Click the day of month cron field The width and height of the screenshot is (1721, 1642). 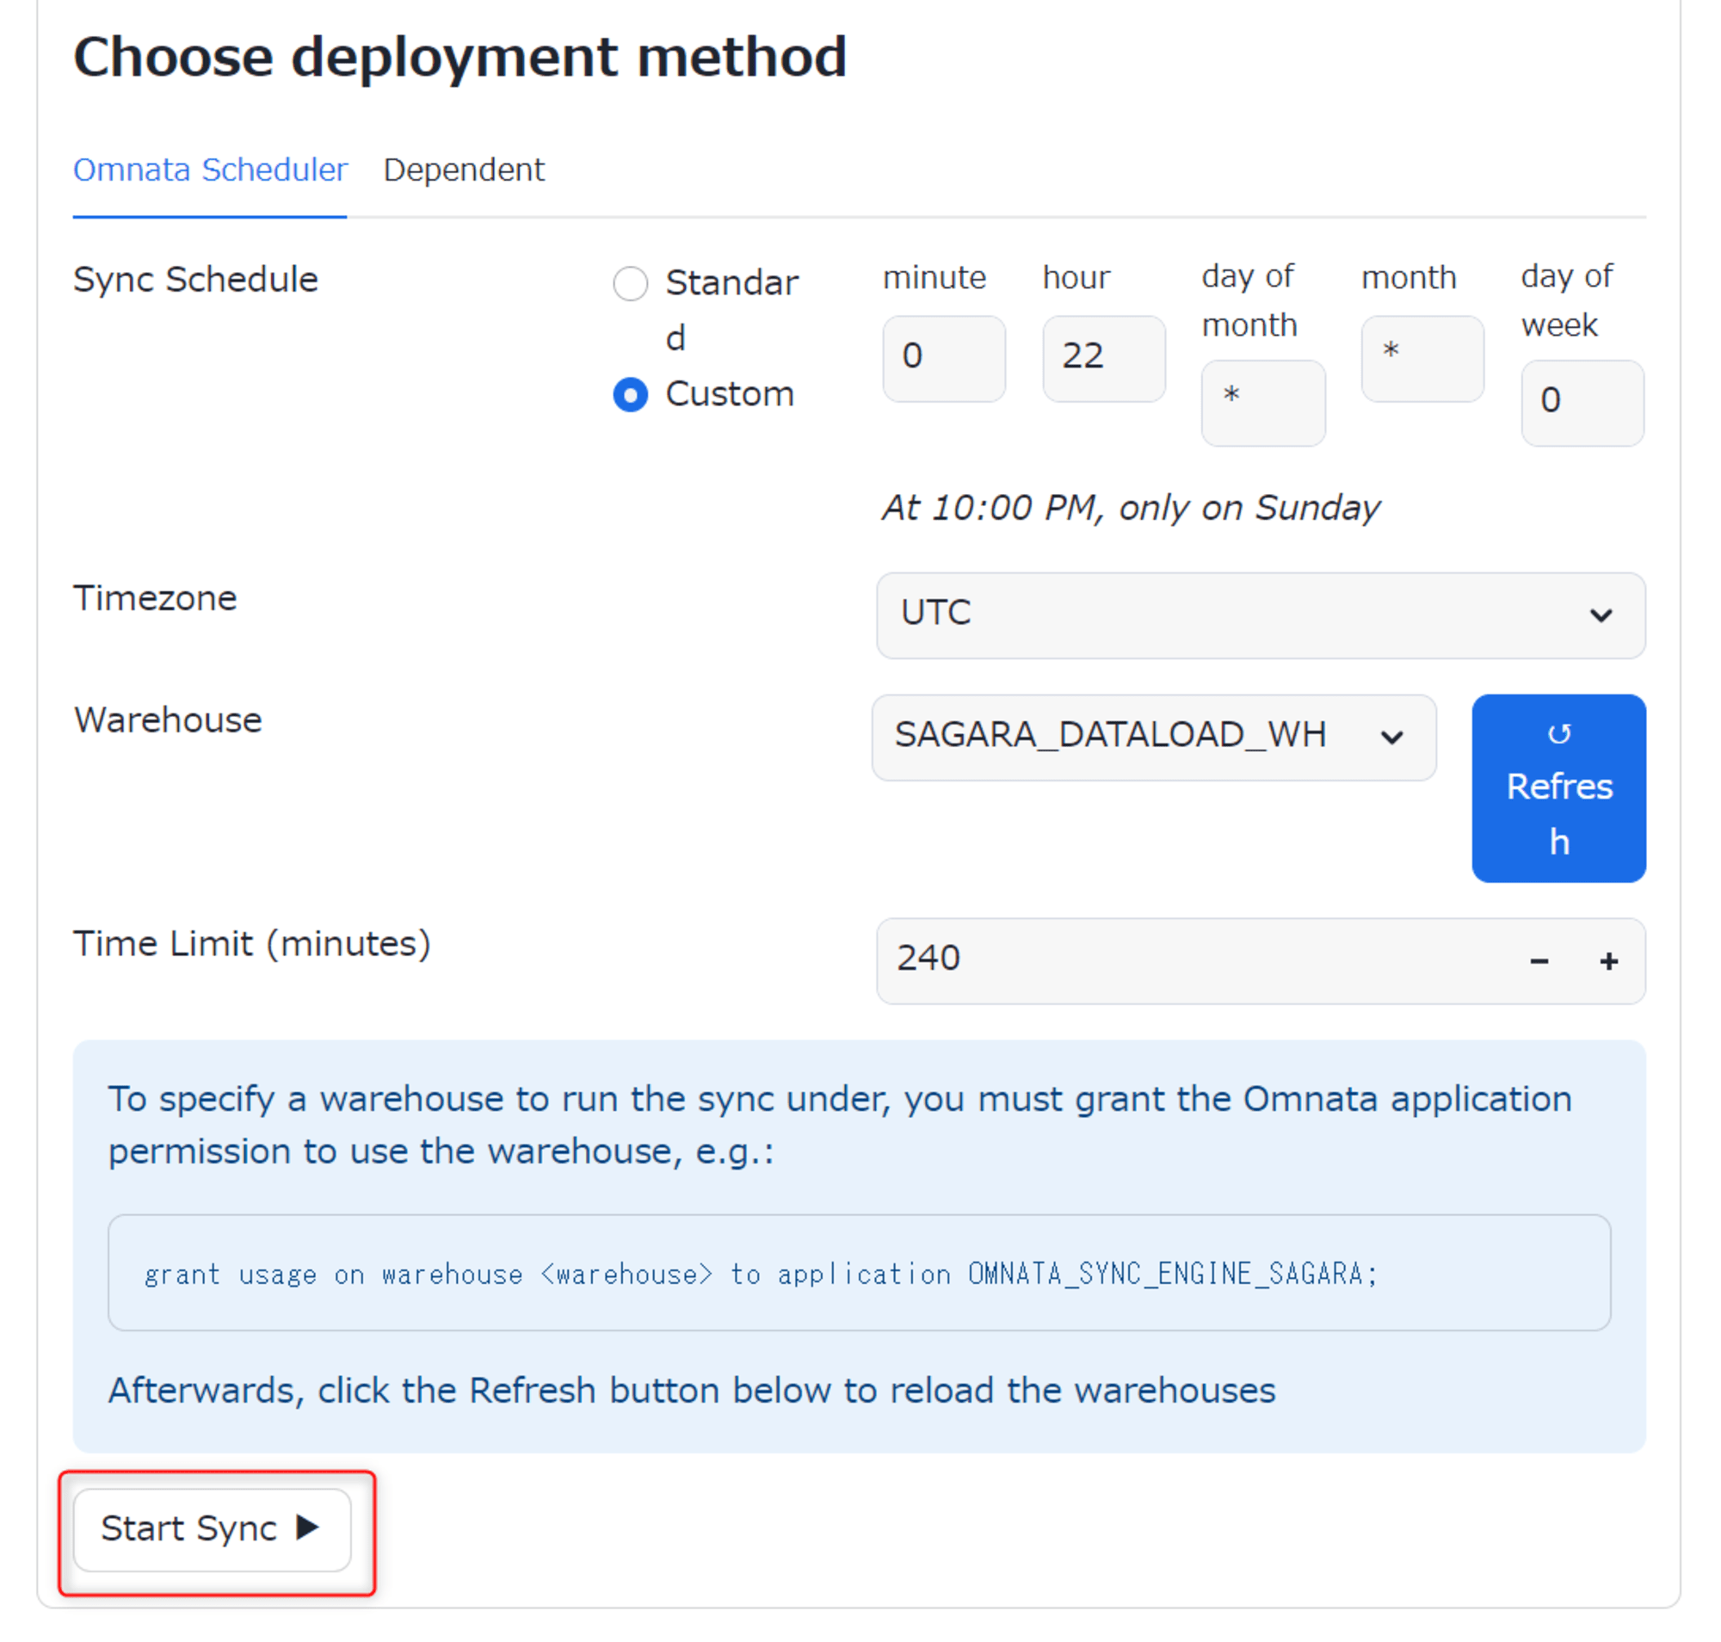pos(1262,404)
